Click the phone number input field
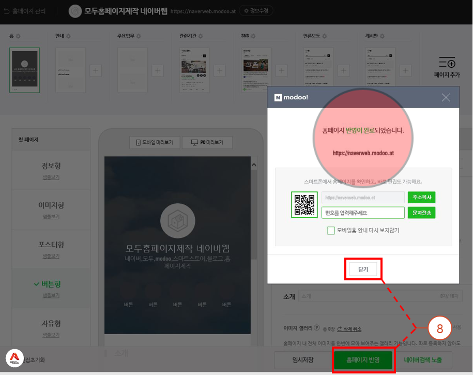The image size is (473, 375). click(363, 213)
